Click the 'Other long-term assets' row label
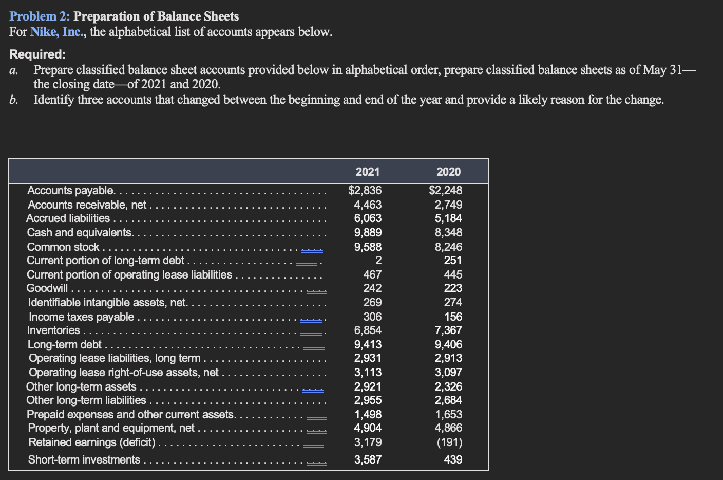Image resolution: width=723 pixels, height=480 pixels. point(81,387)
